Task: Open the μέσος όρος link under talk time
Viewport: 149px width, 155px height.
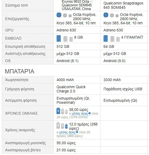Action: point(80,114)
